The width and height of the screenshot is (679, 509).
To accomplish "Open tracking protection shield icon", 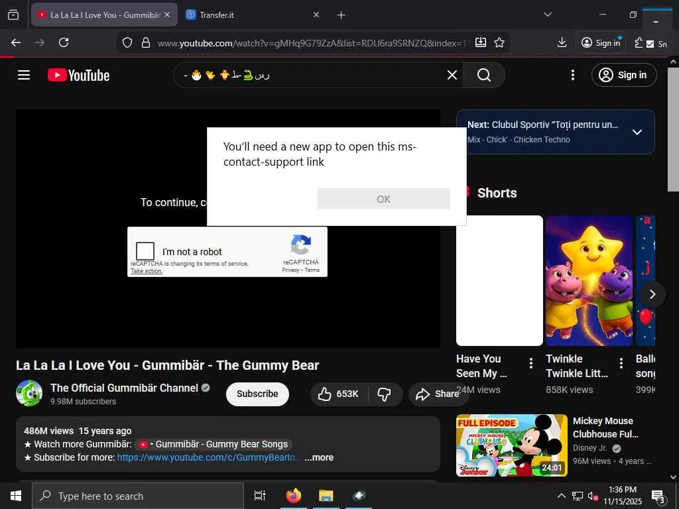I will 127,42.
